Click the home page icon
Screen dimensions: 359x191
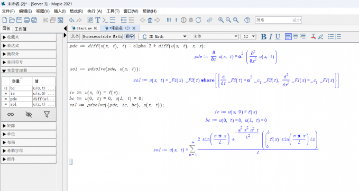tap(150, 20)
